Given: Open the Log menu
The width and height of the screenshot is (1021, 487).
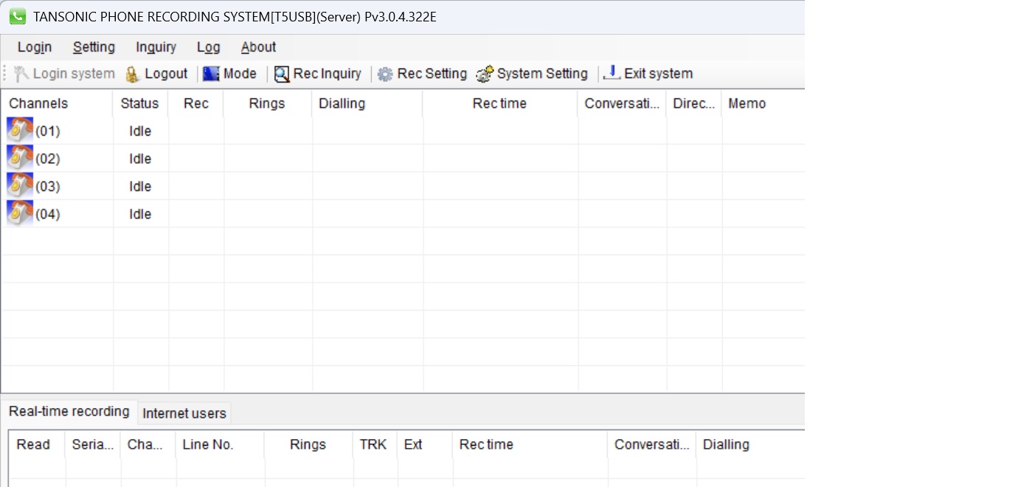Looking at the screenshot, I should point(208,46).
